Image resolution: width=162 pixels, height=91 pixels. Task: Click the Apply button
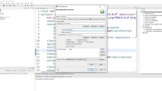coord(101,64)
